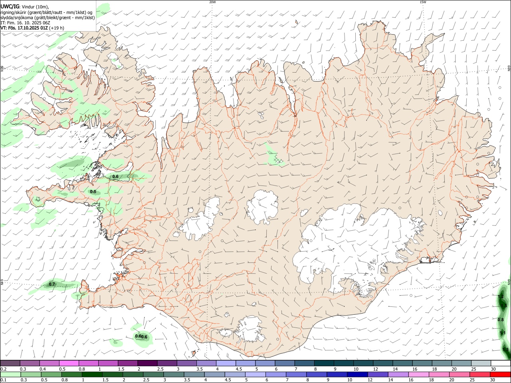Image resolution: width=511 pixels, height=383 pixels.
Task: Select the 'rigning/skúrir (grænt/blátt/rautt' legend line
Action: tap(46, 12)
